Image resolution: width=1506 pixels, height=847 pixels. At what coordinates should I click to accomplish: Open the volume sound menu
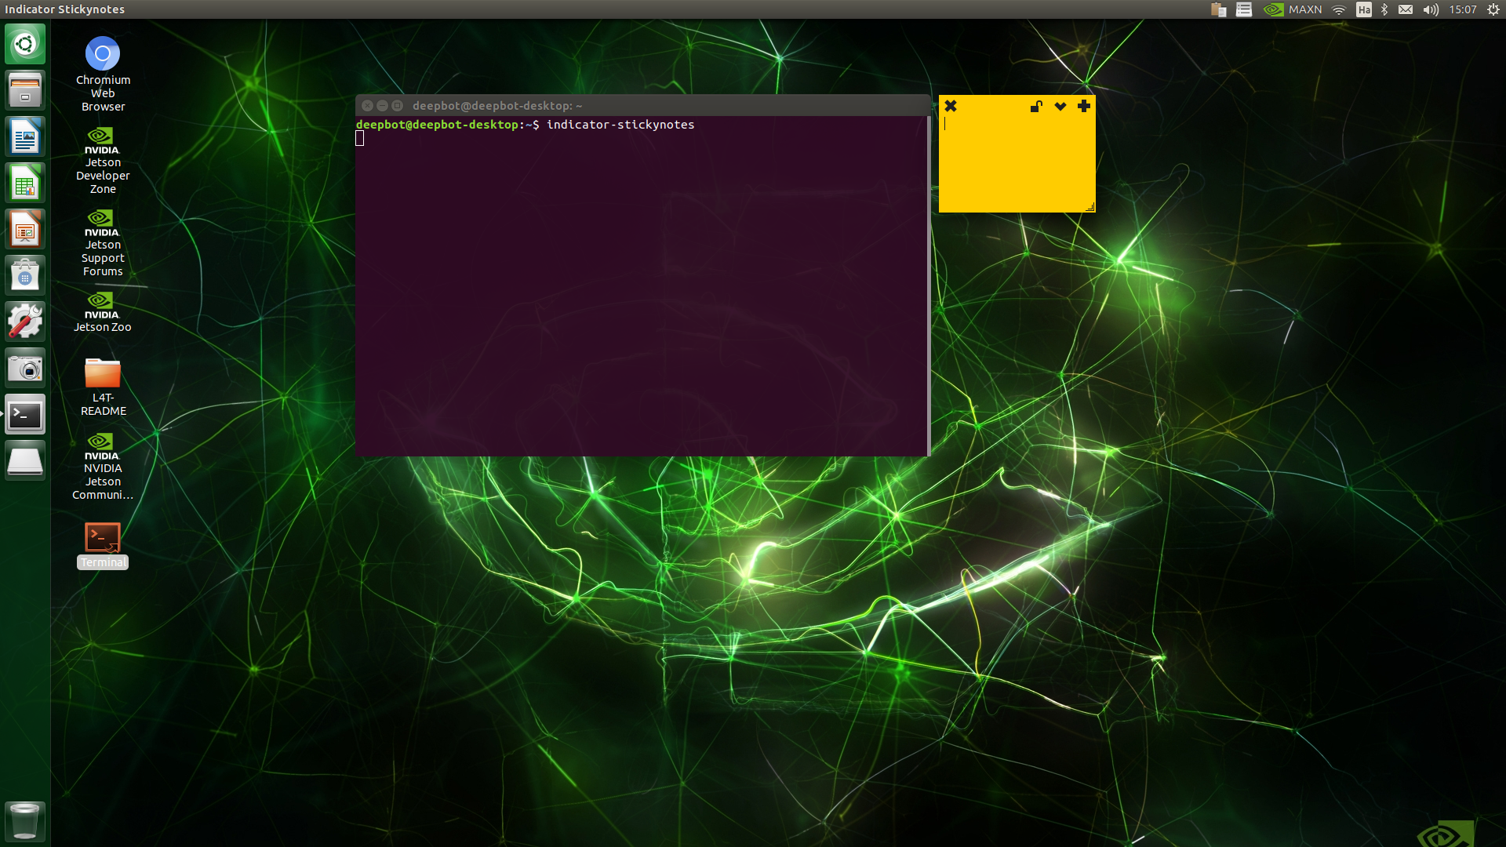pyautogui.click(x=1431, y=9)
